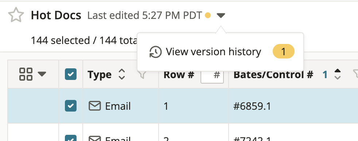Click the Type column sort arrows
This screenshot has height=141, width=358.
(x=122, y=74)
